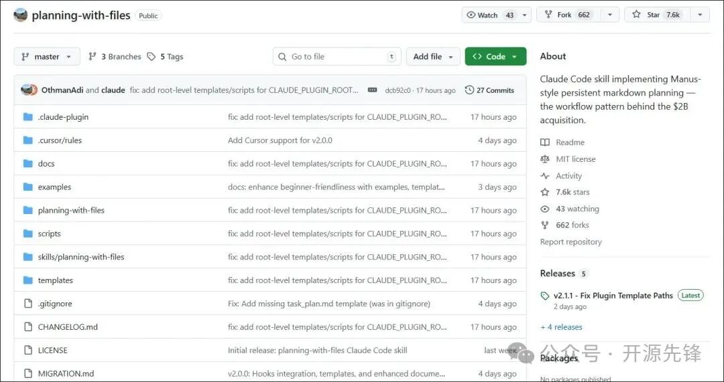Open the MIGRATION.md file name
This screenshot has width=724, height=382.
[x=66, y=374]
